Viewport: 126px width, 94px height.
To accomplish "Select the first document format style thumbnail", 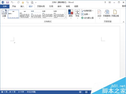I will coord(13,14).
